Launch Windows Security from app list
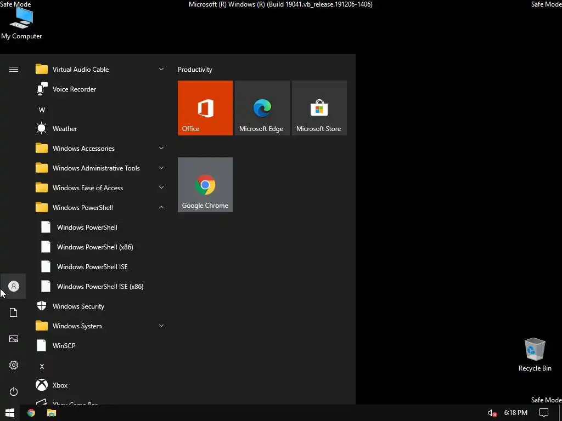 pos(100,306)
